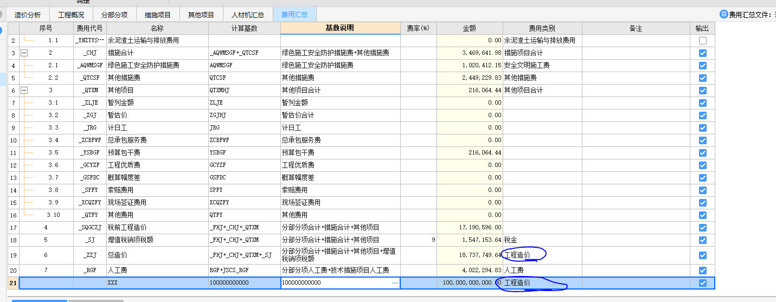Image resolution: width=776 pixels, height=302 pixels.
Task: Select the 增值税销项税额 name cell
Action: 157,240
